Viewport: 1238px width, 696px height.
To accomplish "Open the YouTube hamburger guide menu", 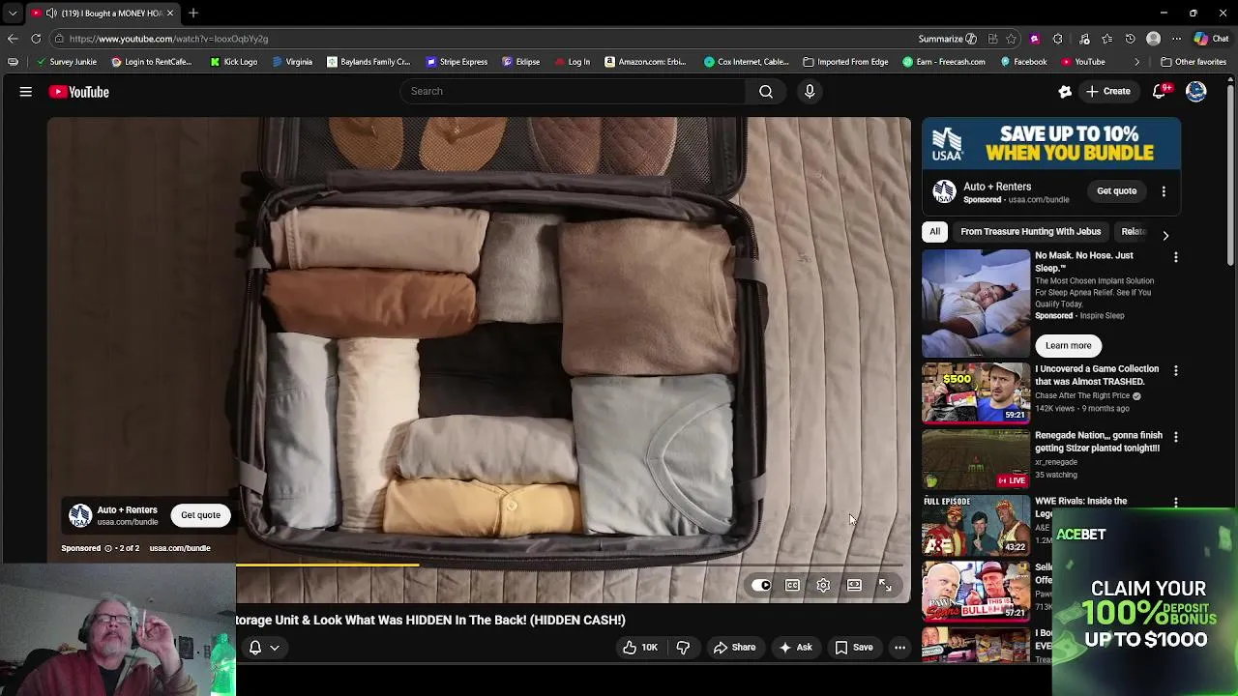I will (26, 92).
